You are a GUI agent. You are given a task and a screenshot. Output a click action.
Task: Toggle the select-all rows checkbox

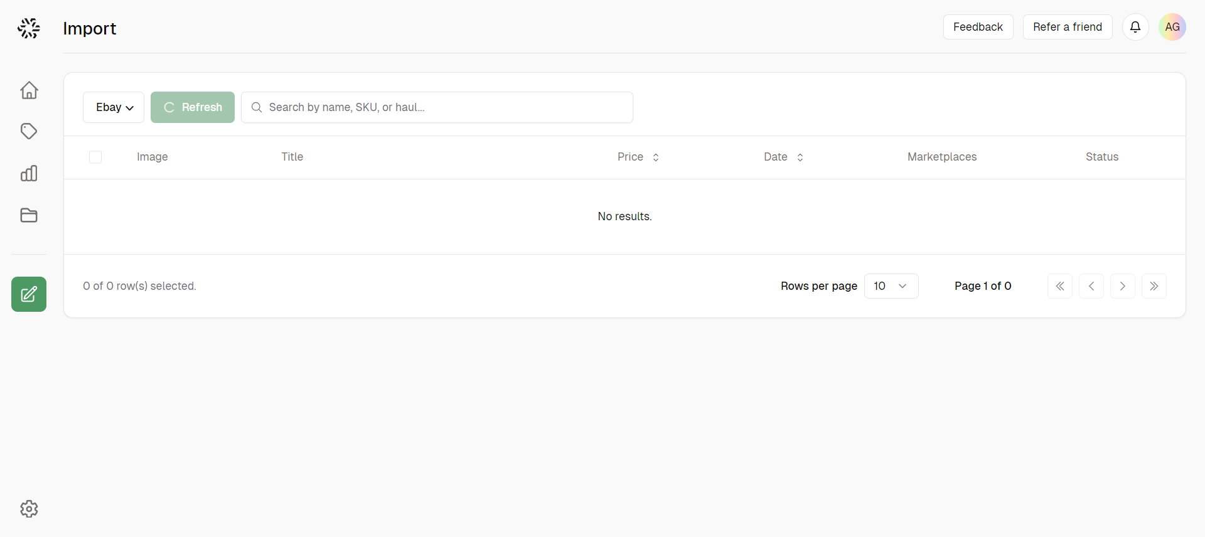point(95,157)
